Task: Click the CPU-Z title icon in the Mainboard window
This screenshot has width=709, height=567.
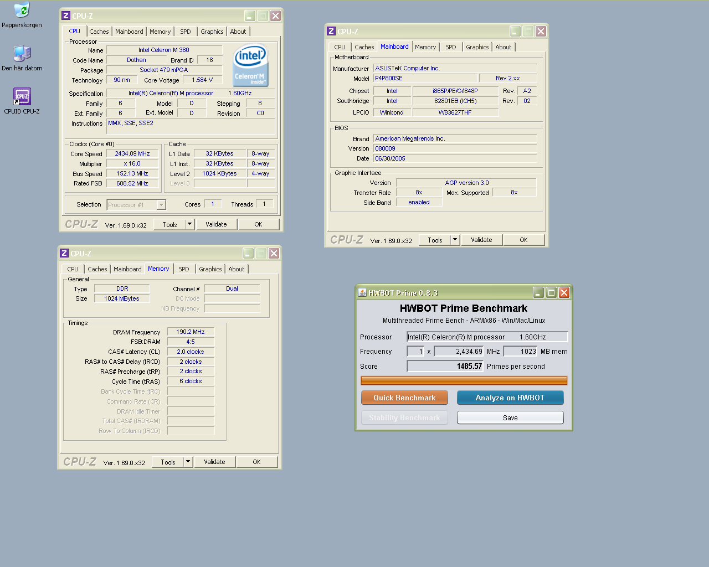Action: tap(331, 32)
